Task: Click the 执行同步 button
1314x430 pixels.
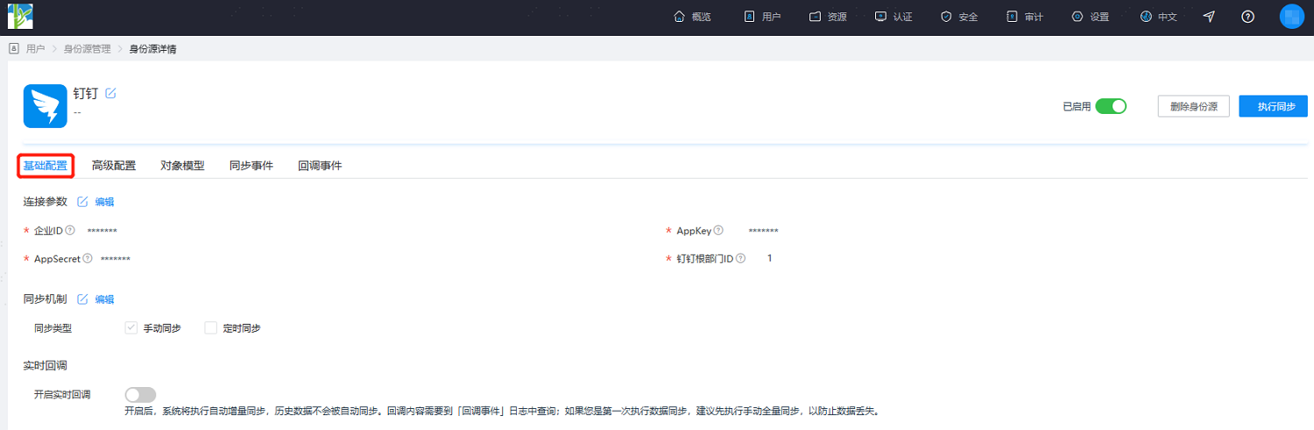Action: tap(1273, 106)
